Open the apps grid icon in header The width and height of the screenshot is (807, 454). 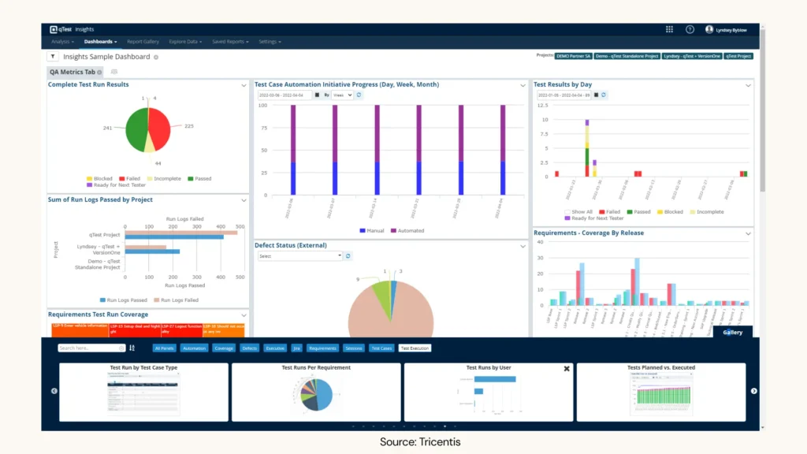[x=669, y=29]
